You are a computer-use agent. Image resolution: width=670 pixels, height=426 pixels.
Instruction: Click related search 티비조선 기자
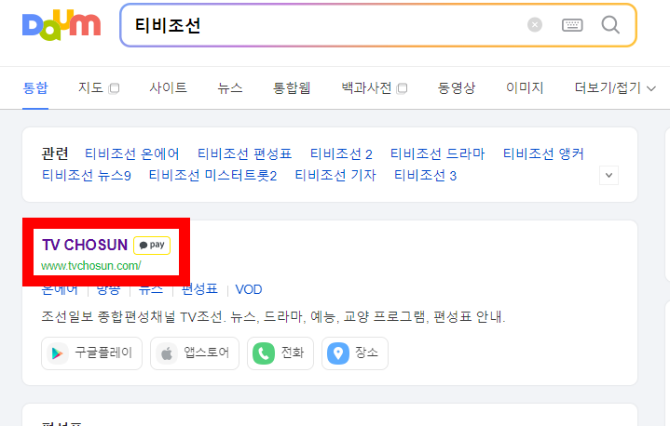(335, 175)
